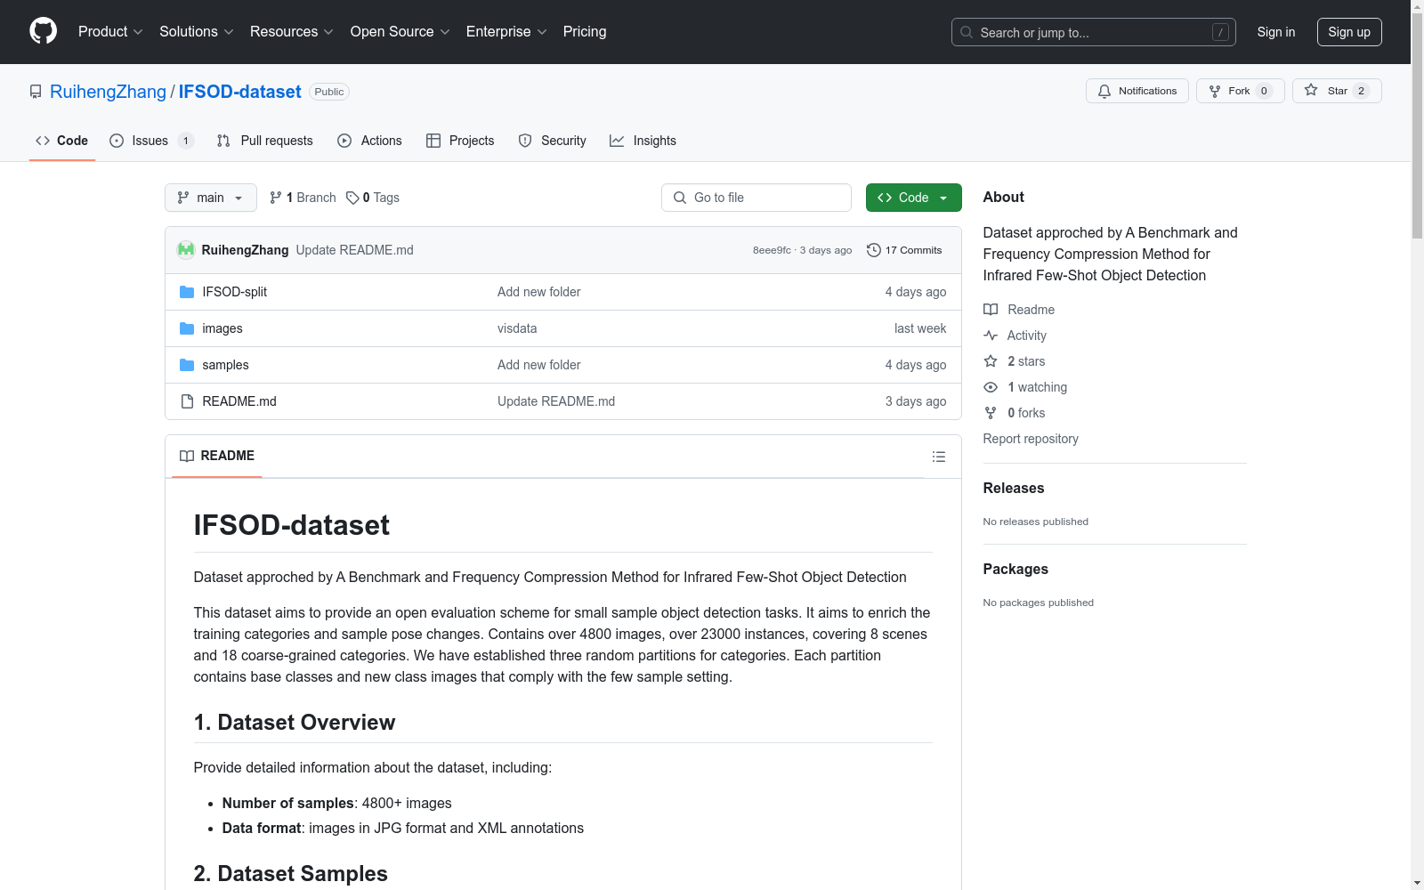The image size is (1424, 890).
Task: Open the Update README.md commit in README.md row
Action: coord(556,401)
